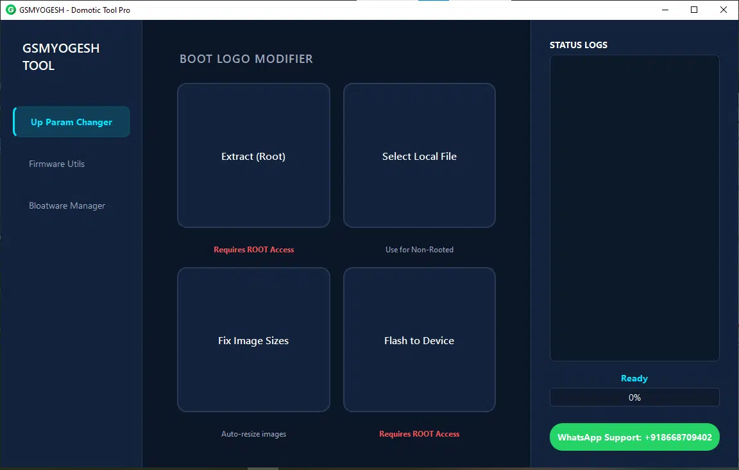This screenshot has height=470, width=739.
Task: Click the Extract (Root) card
Action: [253, 156]
